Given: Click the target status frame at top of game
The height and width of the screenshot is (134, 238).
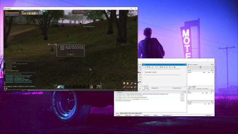Looking at the screenshot, I should coord(80,12).
